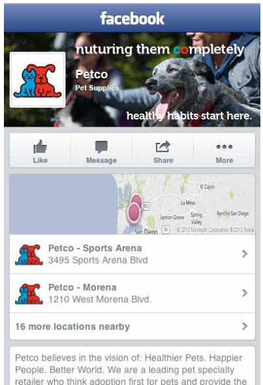Image resolution: width=263 pixels, height=385 pixels.
Task: Click the Petco page name
Action: click(91, 74)
